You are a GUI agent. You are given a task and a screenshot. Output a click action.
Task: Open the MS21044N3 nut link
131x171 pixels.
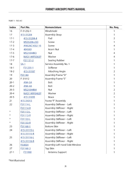[30, 53]
